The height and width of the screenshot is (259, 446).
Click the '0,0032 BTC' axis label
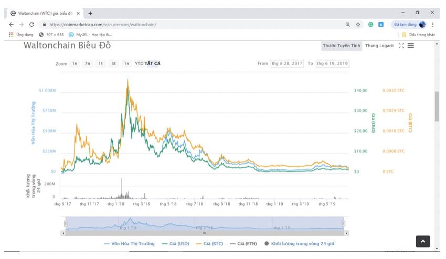click(394, 91)
